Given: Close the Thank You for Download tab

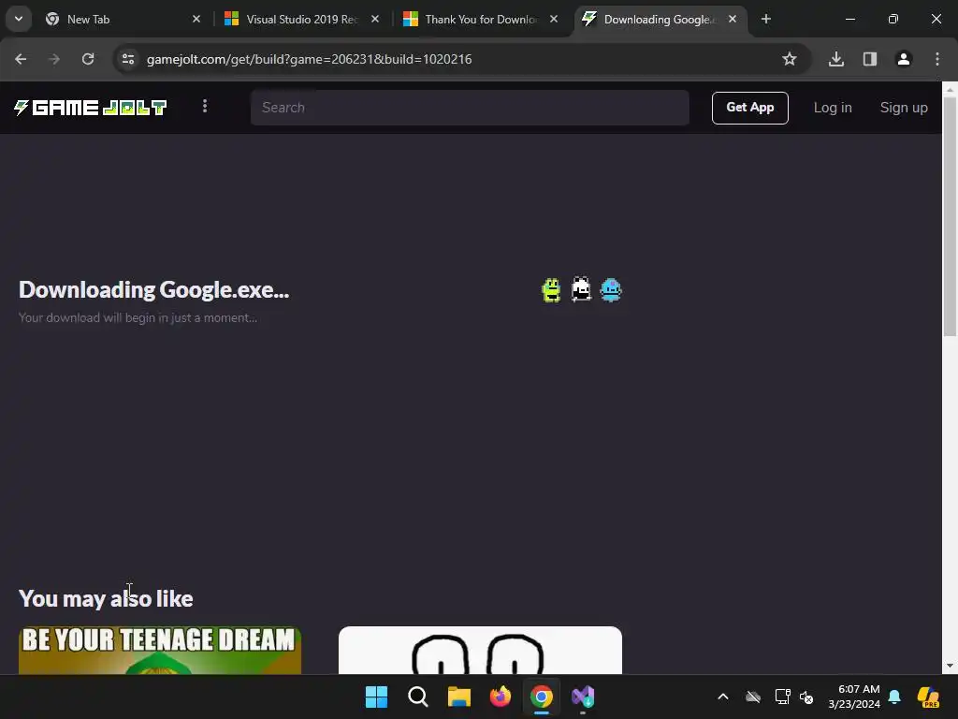Looking at the screenshot, I should (554, 19).
